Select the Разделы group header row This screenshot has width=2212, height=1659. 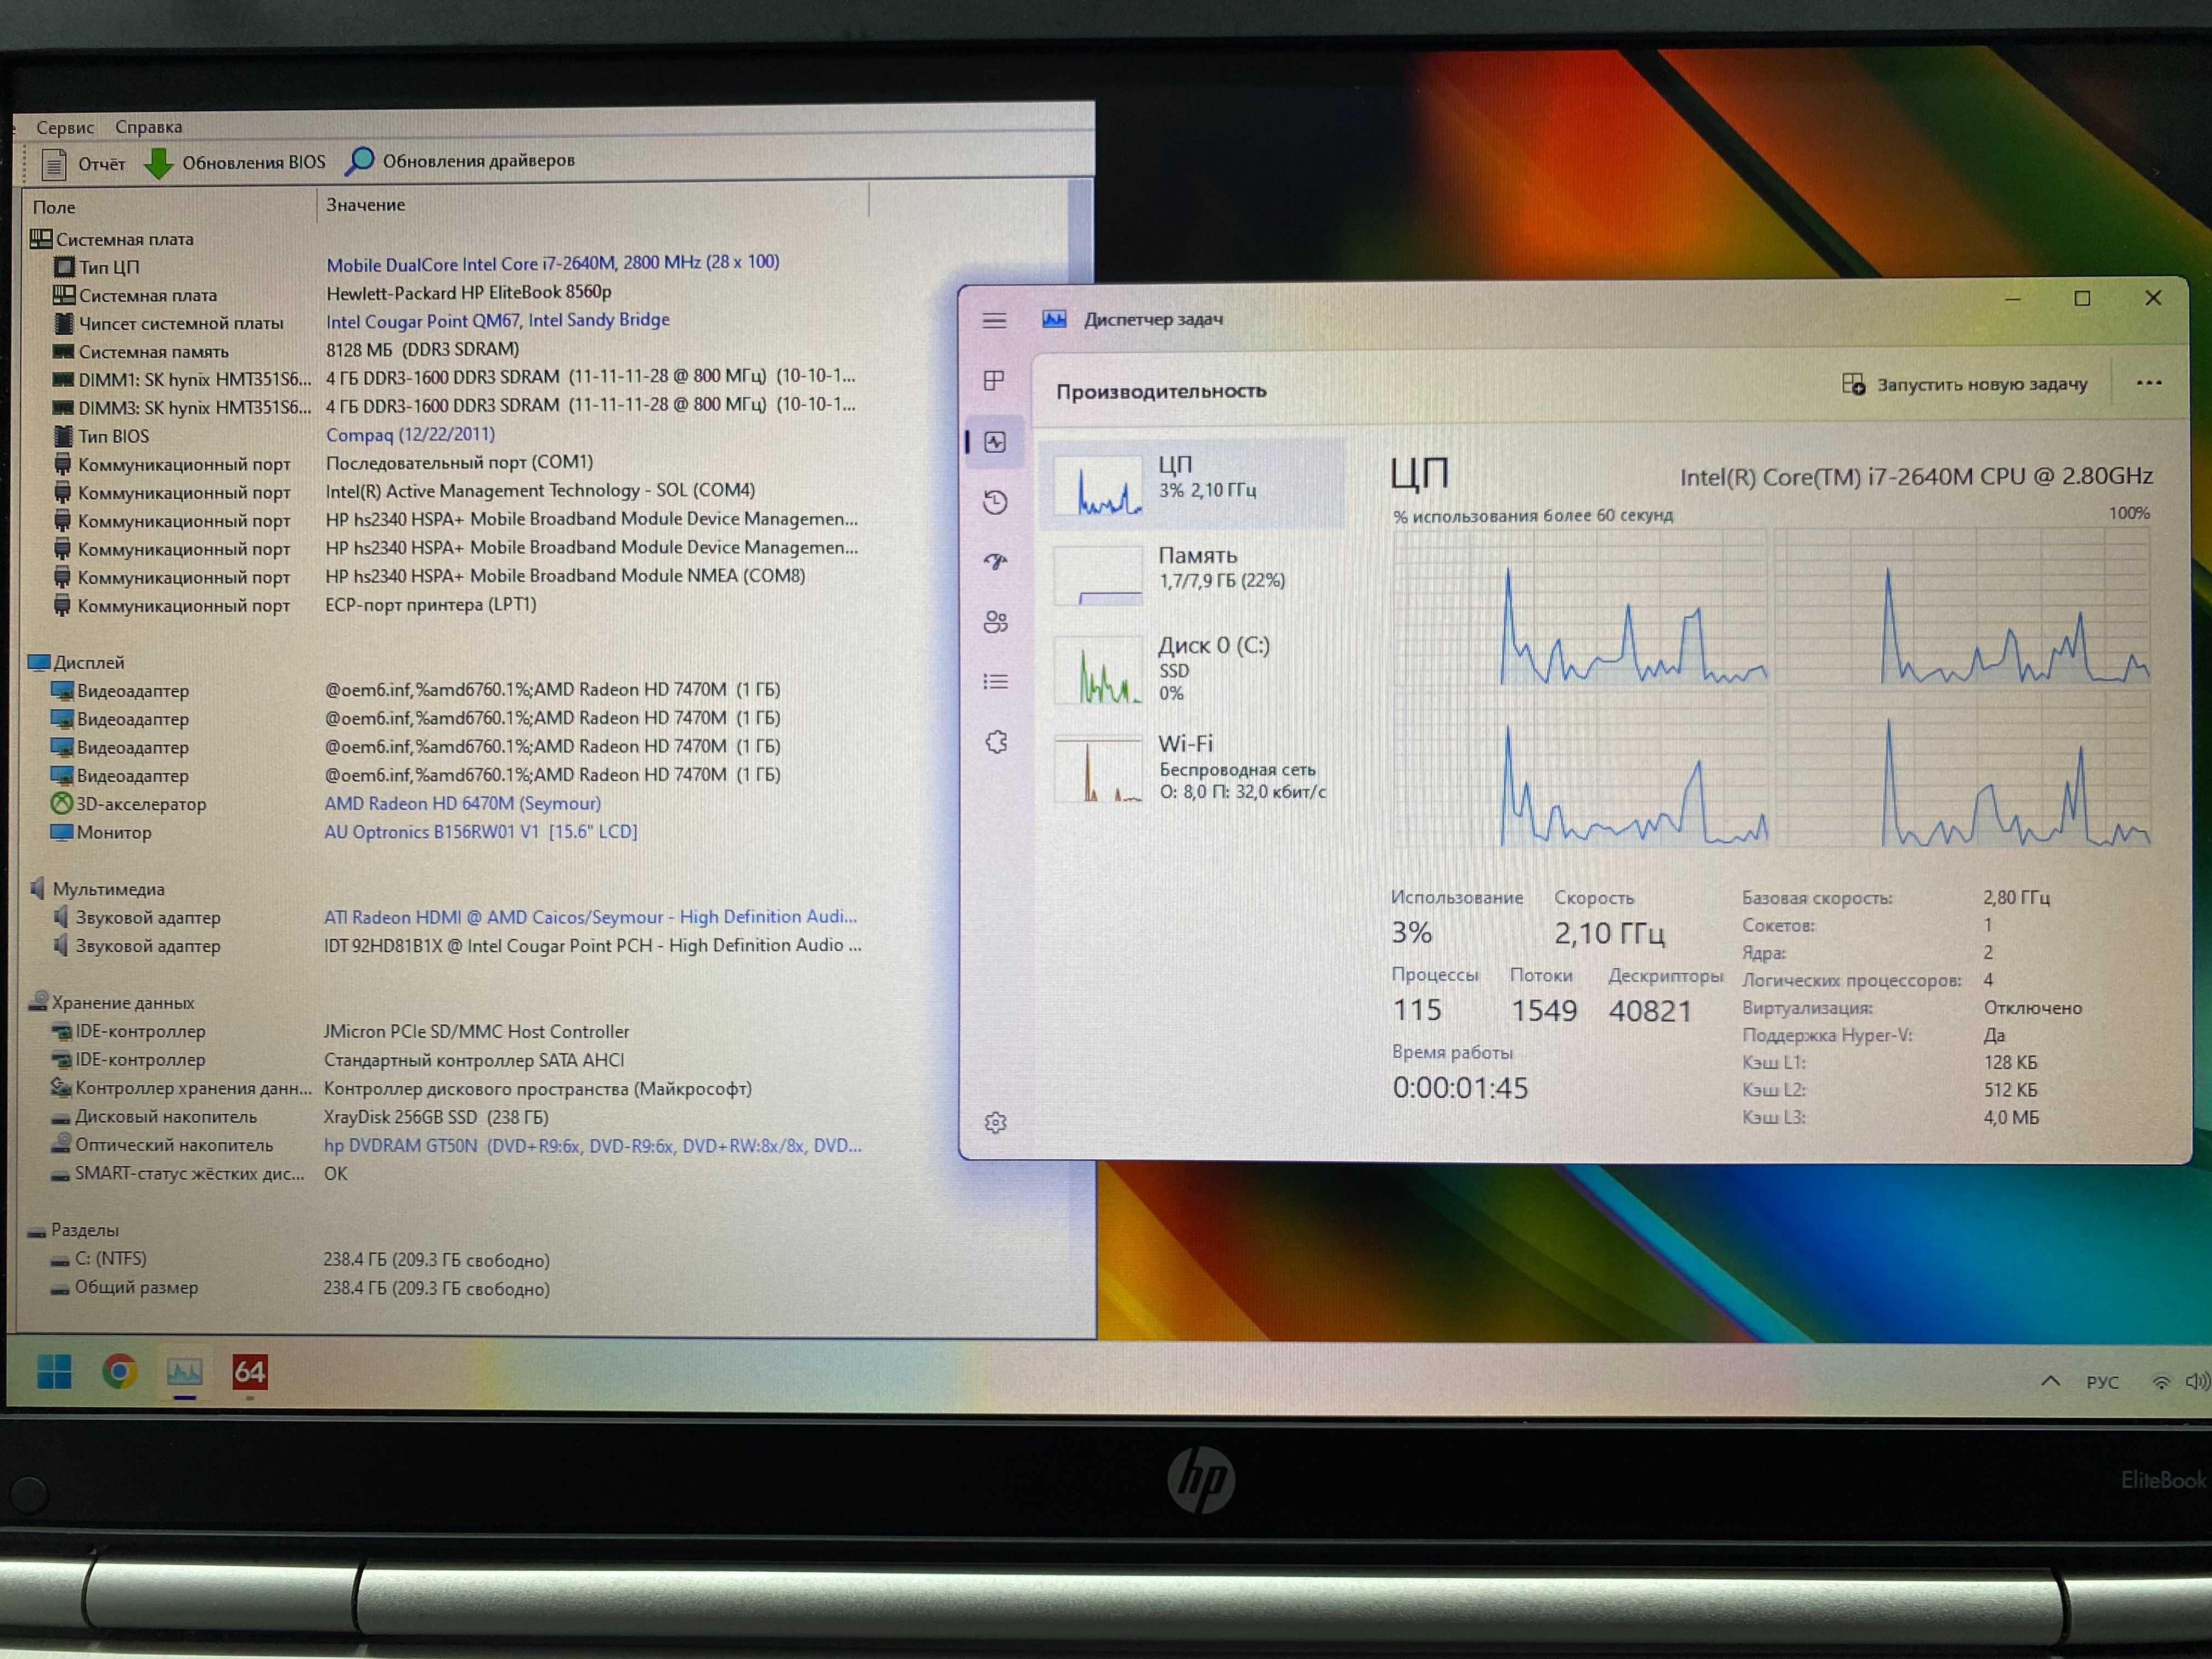pyautogui.click(x=73, y=1230)
